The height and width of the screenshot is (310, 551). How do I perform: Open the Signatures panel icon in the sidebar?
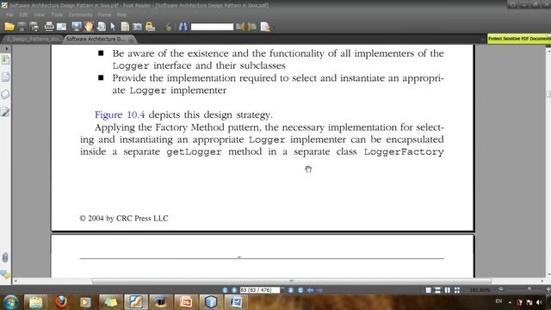5,112
